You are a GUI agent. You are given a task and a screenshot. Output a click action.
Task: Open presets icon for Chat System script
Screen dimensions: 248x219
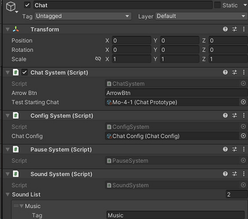click(235, 72)
